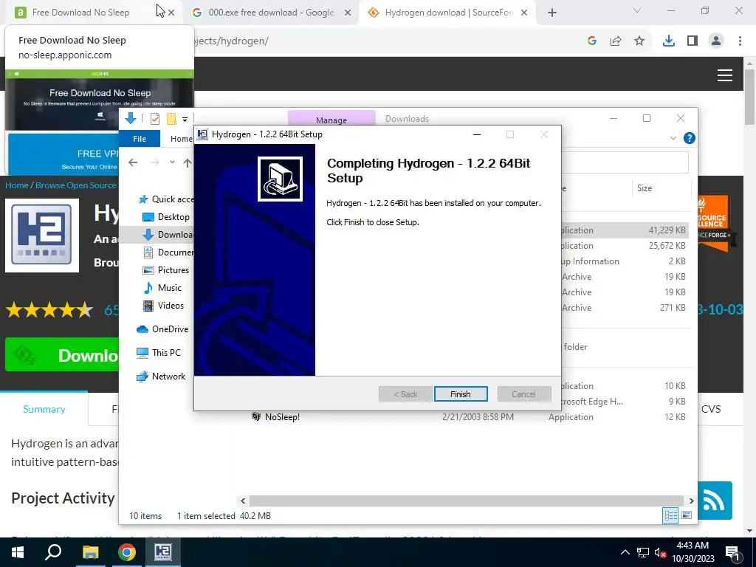Click the star rating on Hydrogen page
The height and width of the screenshot is (567, 756).
(49, 309)
